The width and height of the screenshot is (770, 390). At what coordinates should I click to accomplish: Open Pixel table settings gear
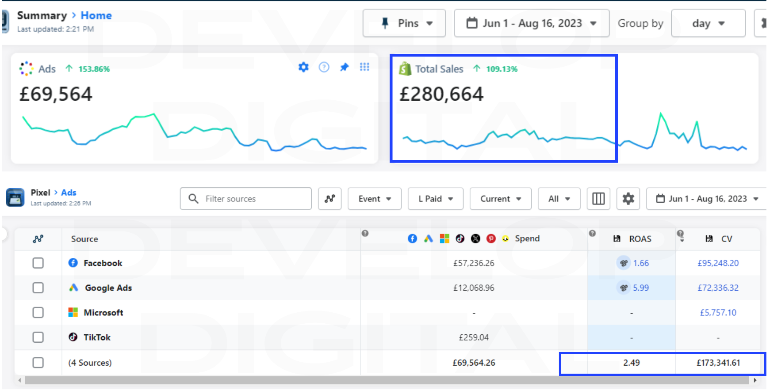coord(628,199)
